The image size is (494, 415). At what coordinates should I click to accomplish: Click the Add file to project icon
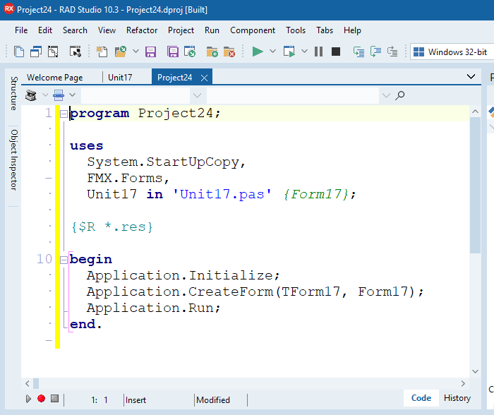pos(212,52)
